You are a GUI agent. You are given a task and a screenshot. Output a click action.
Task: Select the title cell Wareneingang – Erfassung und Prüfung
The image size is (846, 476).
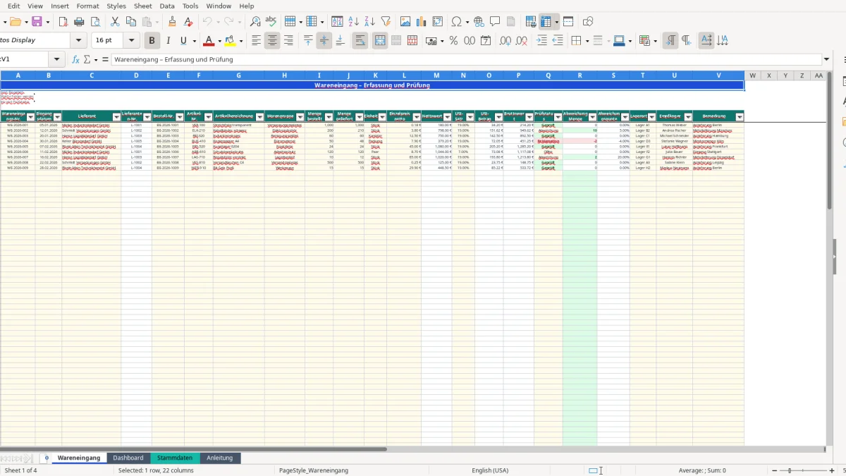(372, 85)
